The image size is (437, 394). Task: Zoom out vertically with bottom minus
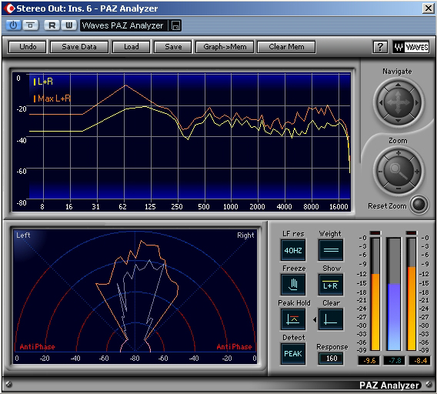pyautogui.click(x=399, y=189)
